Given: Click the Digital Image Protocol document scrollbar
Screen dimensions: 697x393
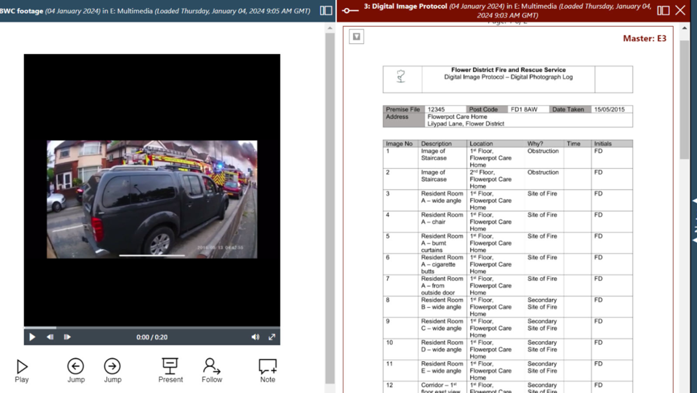Looking at the screenshot, I should [684, 98].
